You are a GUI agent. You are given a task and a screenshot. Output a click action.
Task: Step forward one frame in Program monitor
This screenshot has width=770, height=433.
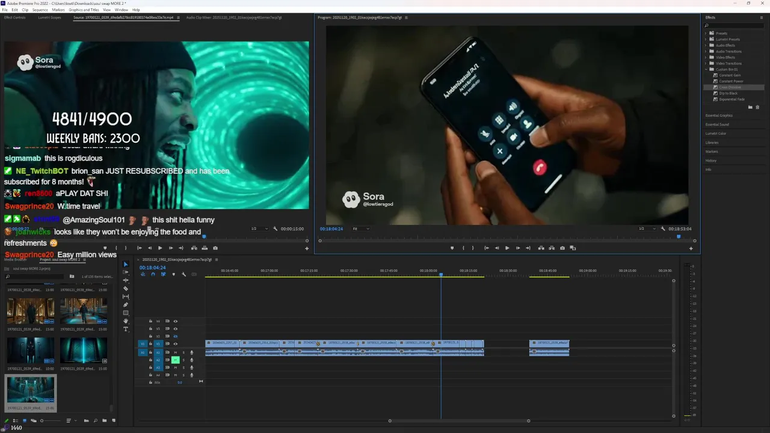click(518, 248)
